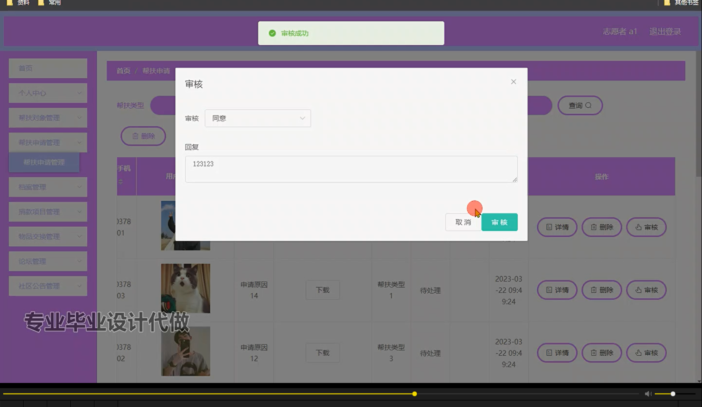The image size is (702, 407).
Task: Click 待处理 status in 申请原因 12 row
Action: pos(430,353)
